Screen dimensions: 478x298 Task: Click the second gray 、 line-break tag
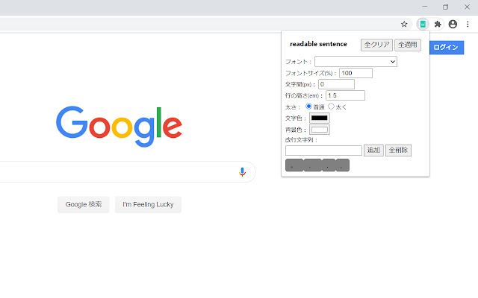click(312, 165)
